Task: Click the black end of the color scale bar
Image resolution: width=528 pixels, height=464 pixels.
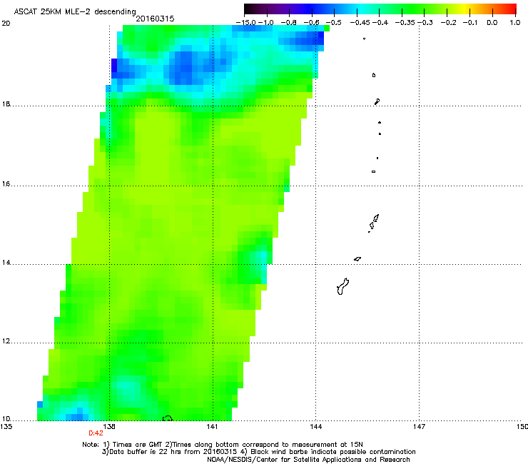Action: [251, 9]
